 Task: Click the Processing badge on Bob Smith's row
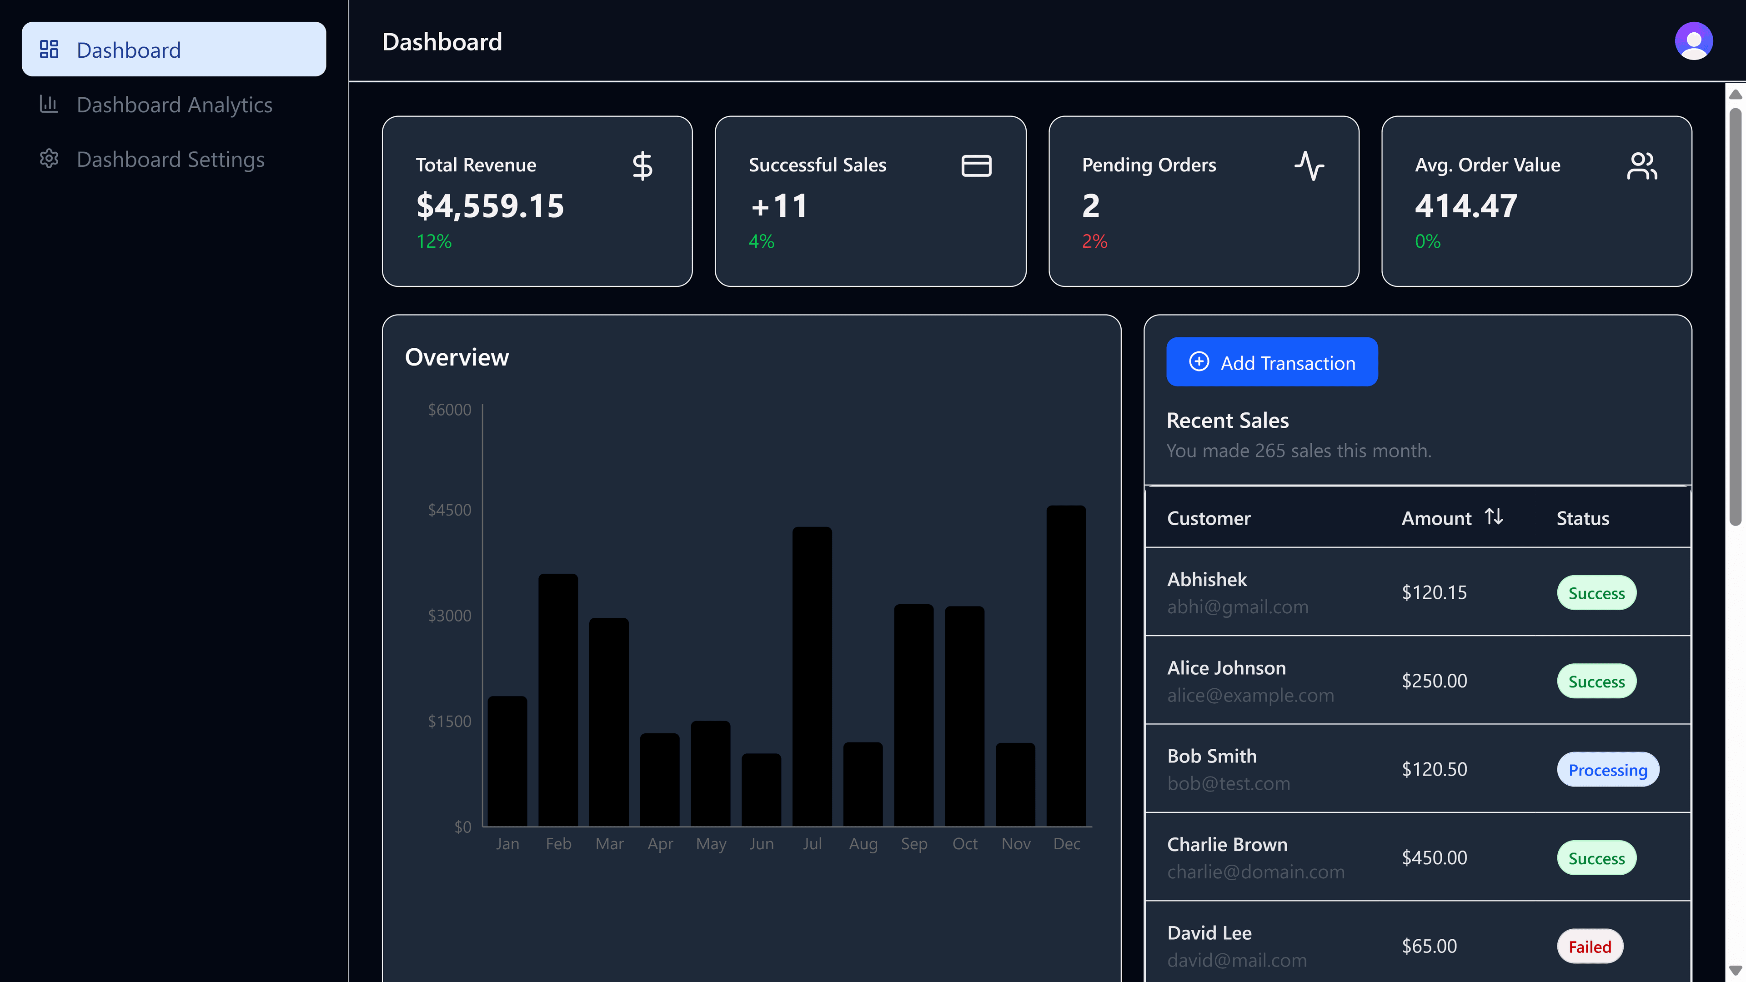coord(1608,770)
